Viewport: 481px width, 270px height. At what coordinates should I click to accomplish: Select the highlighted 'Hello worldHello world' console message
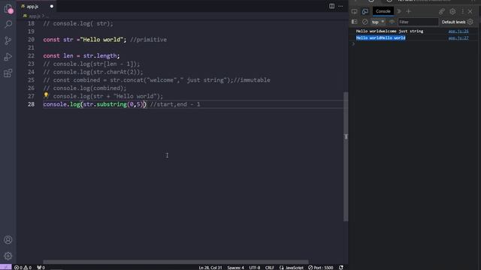click(381, 38)
